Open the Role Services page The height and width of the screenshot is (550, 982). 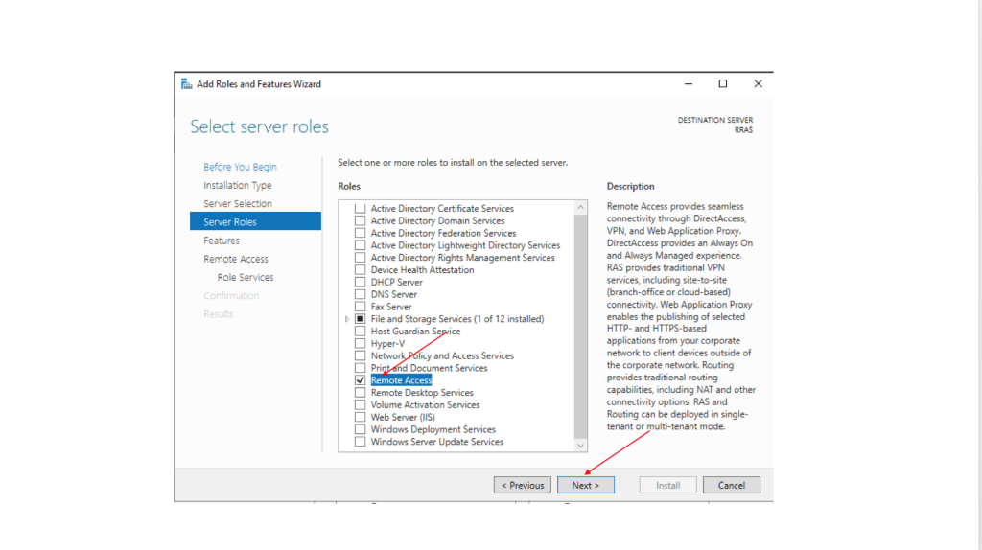pos(245,278)
